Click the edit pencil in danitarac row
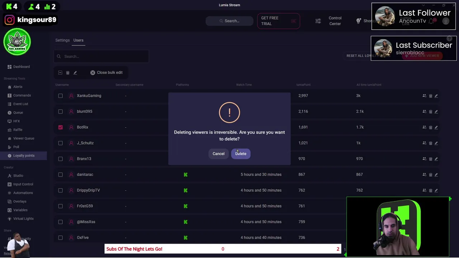Image resolution: width=459 pixels, height=258 pixels. (x=436, y=175)
